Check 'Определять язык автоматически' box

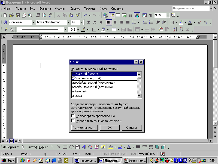(x=73, y=121)
